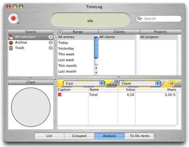The width and height of the screenshot is (189, 147).
Task: Click the Trash count badge
Action: [51, 48]
